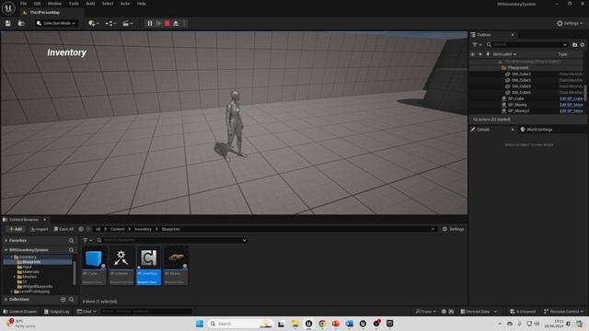The image size is (589, 331).
Task: Open the Edit BP_Cube link
Action: (x=571, y=98)
